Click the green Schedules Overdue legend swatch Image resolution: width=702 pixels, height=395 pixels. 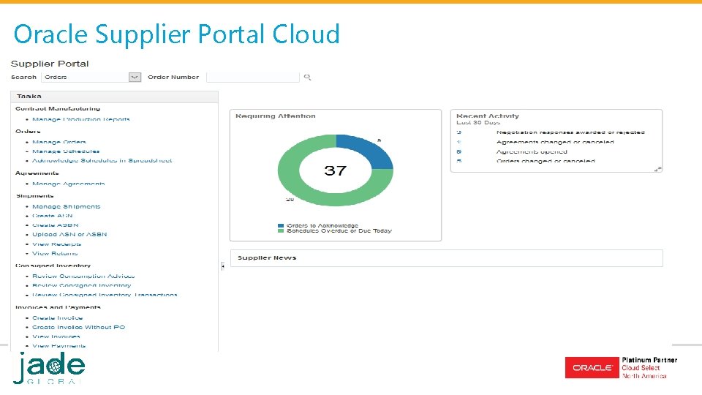pyautogui.click(x=281, y=231)
